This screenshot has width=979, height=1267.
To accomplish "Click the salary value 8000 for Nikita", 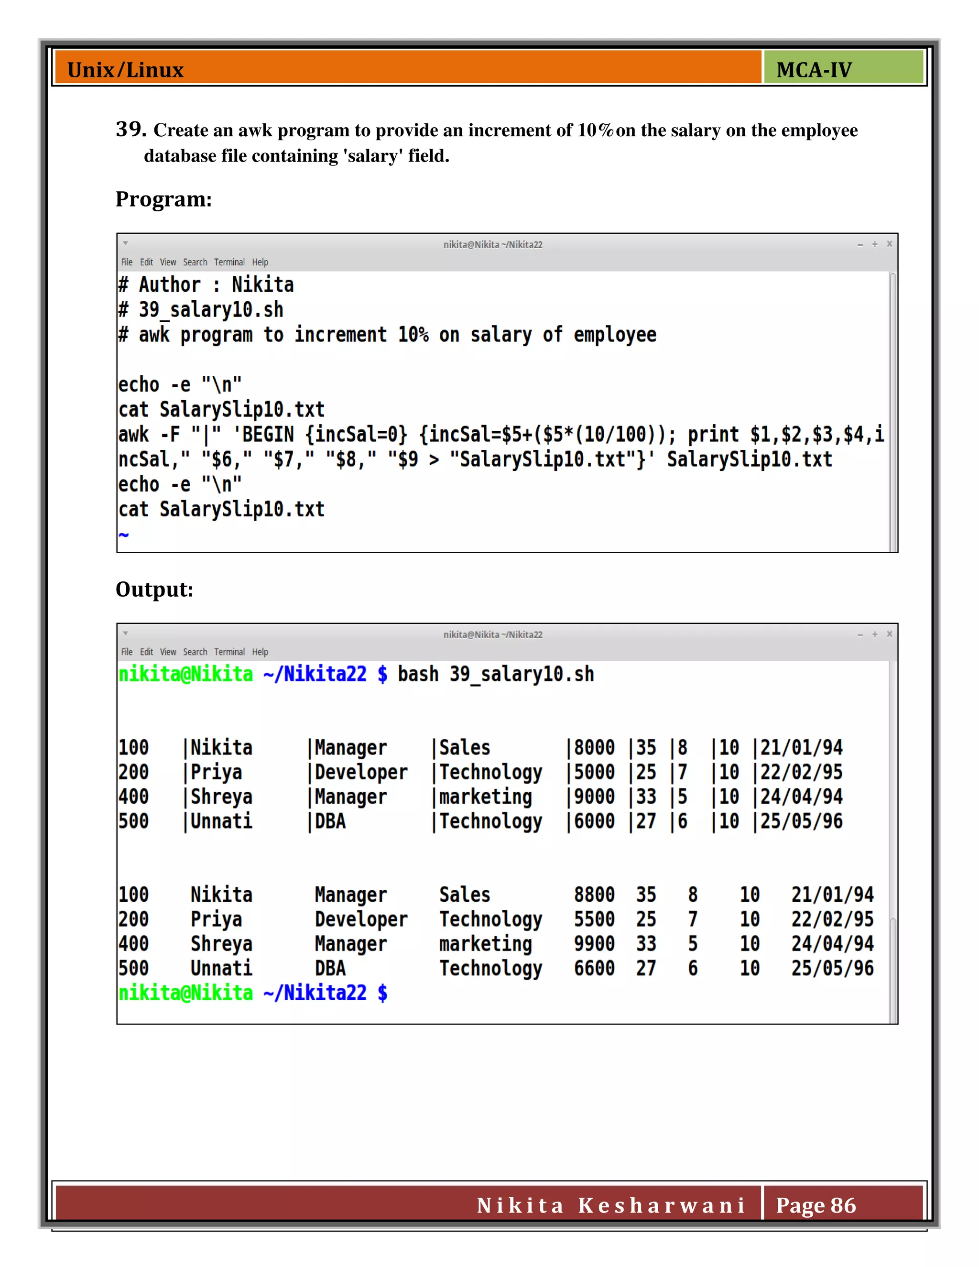I will point(594,748).
